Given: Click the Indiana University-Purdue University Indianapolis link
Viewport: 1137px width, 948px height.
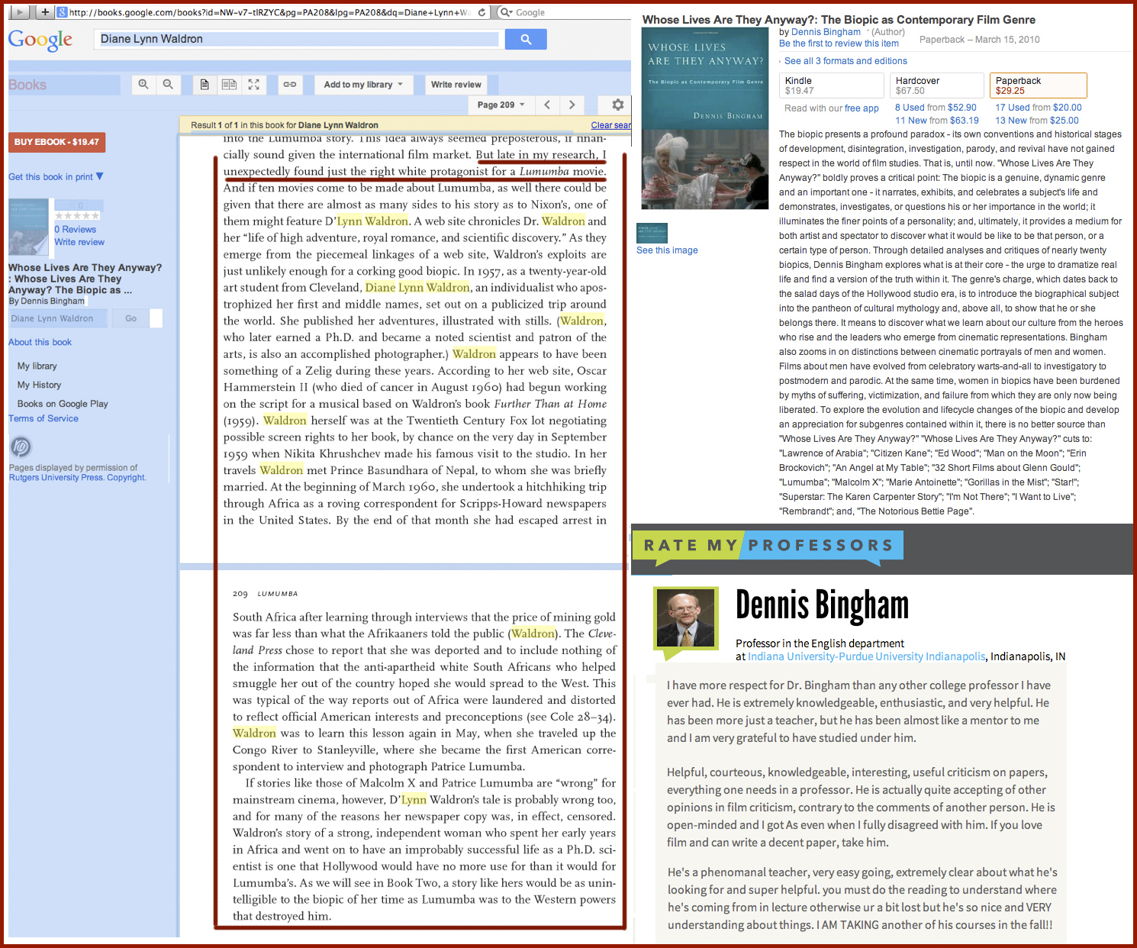Looking at the screenshot, I should [867, 656].
